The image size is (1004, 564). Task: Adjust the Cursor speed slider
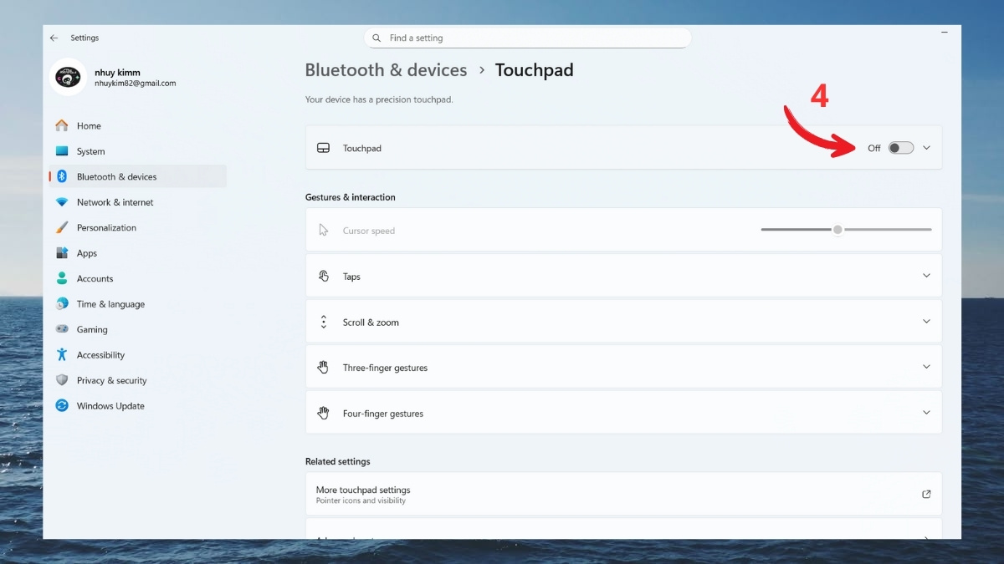(x=837, y=229)
